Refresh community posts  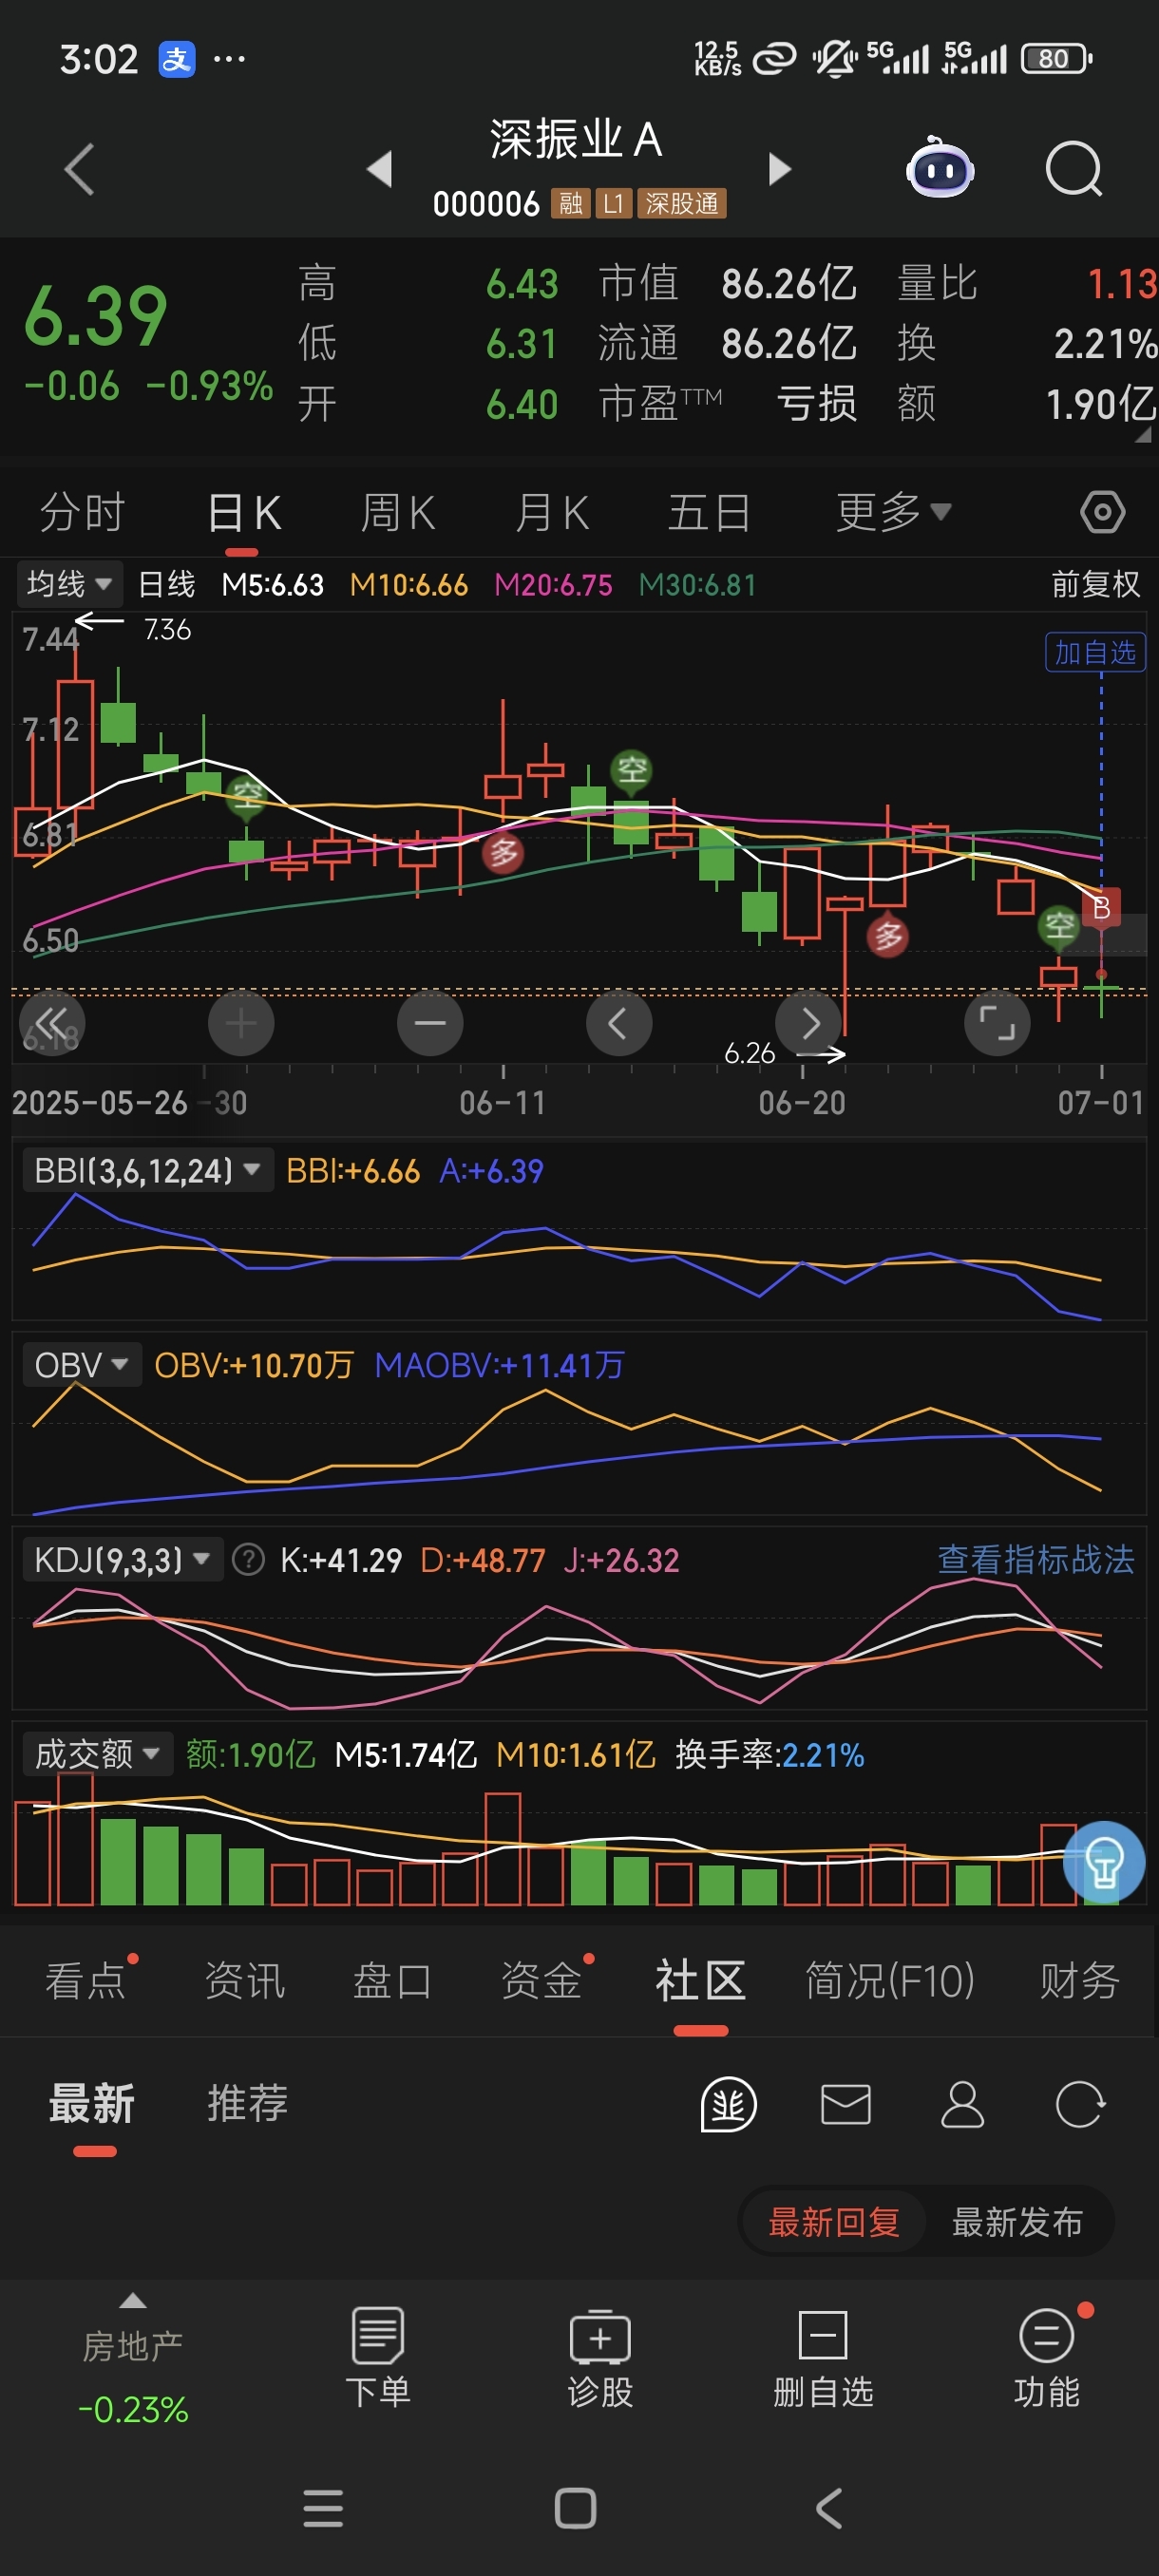click(x=1079, y=2103)
